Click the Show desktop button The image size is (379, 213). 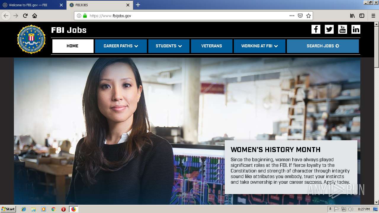375,209
